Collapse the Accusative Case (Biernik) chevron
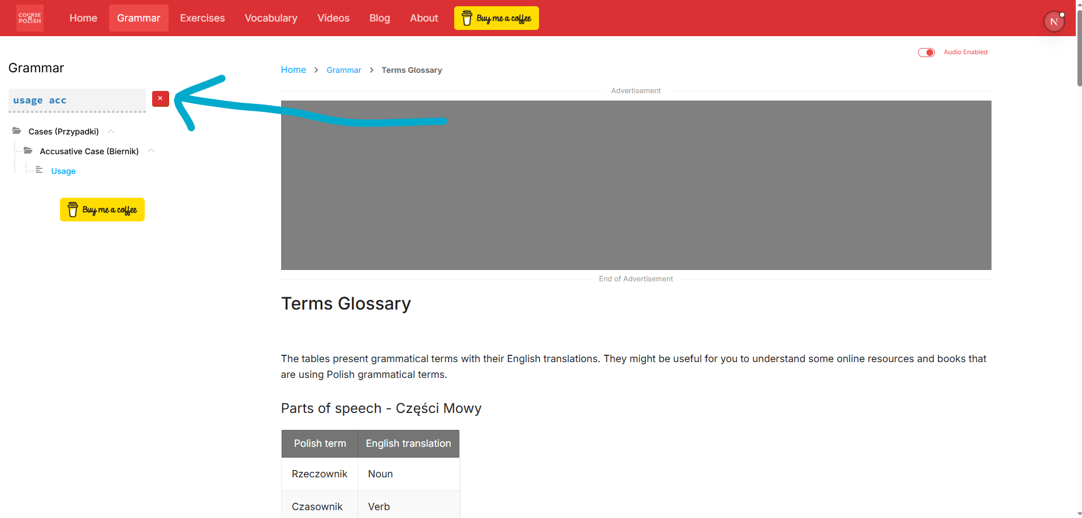Image resolution: width=1082 pixels, height=518 pixels. click(x=151, y=151)
